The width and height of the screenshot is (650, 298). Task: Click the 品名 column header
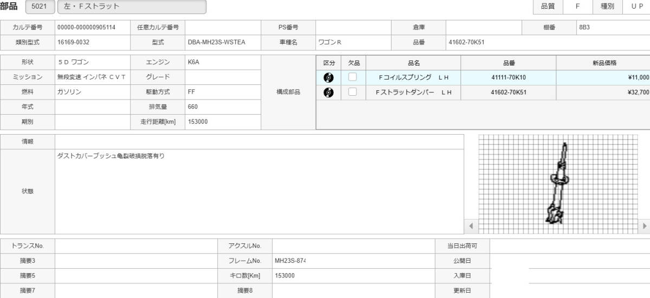tap(413, 63)
